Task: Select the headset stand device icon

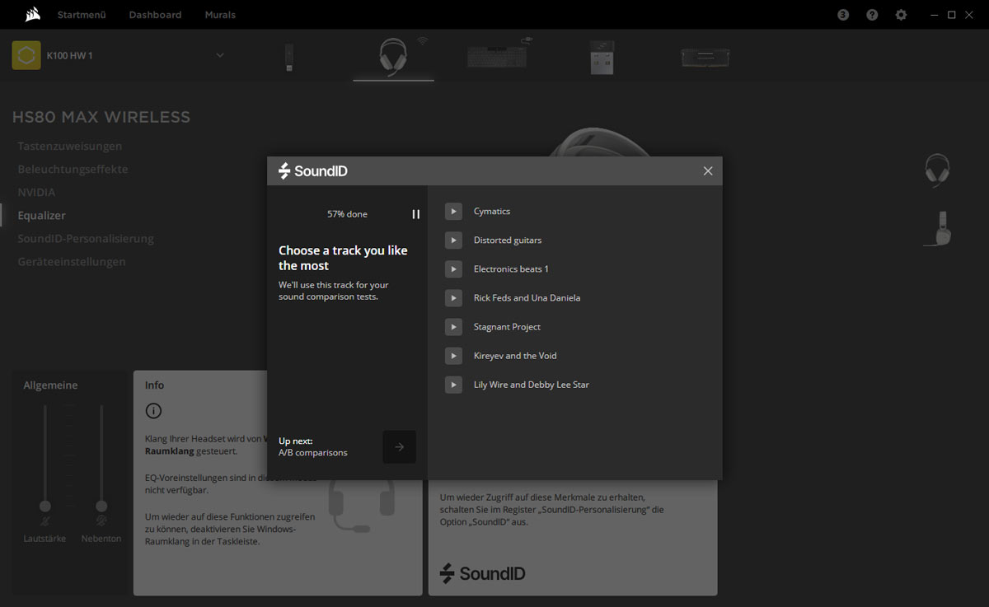Action: tap(602, 57)
